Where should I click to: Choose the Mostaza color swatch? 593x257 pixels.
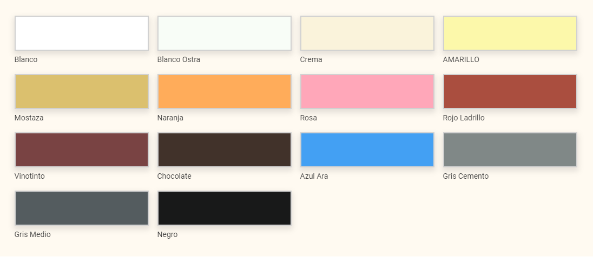click(82, 91)
